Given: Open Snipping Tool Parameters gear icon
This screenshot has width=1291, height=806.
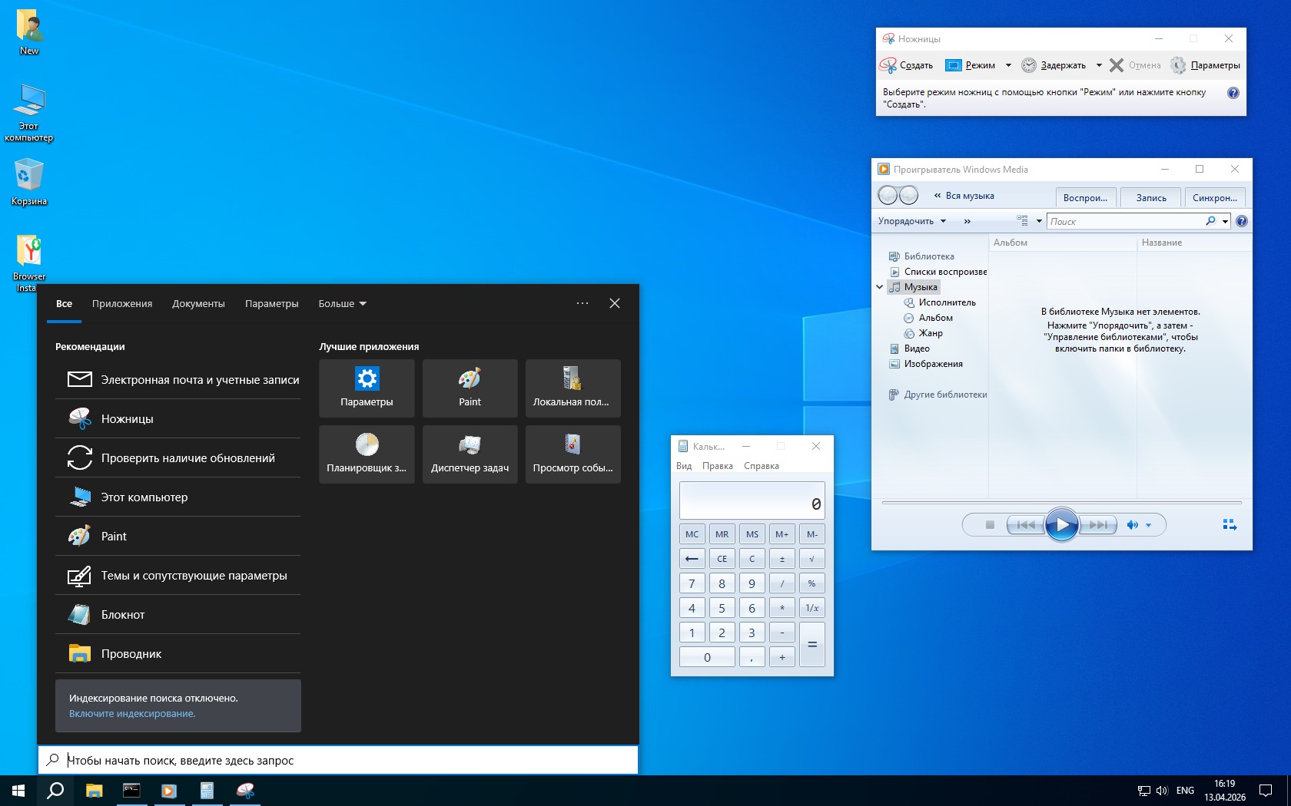Looking at the screenshot, I should [1178, 65].
